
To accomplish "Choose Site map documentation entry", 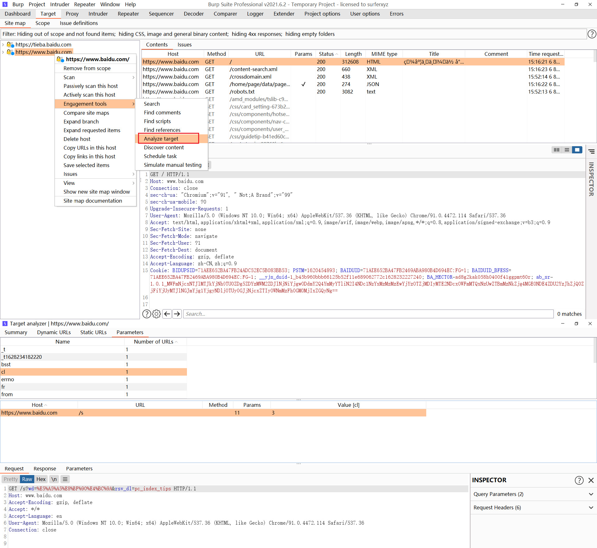I will click(95, 201).
